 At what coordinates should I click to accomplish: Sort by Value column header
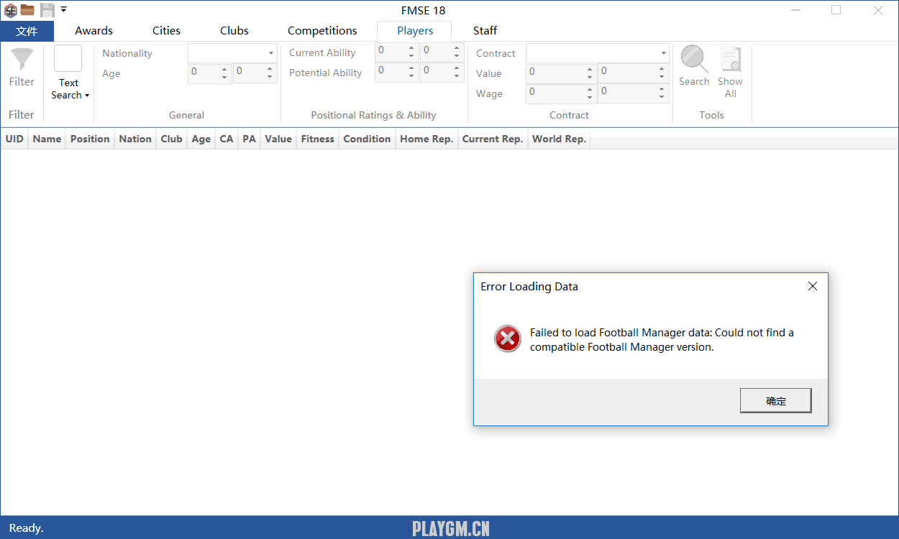(278, 139)
